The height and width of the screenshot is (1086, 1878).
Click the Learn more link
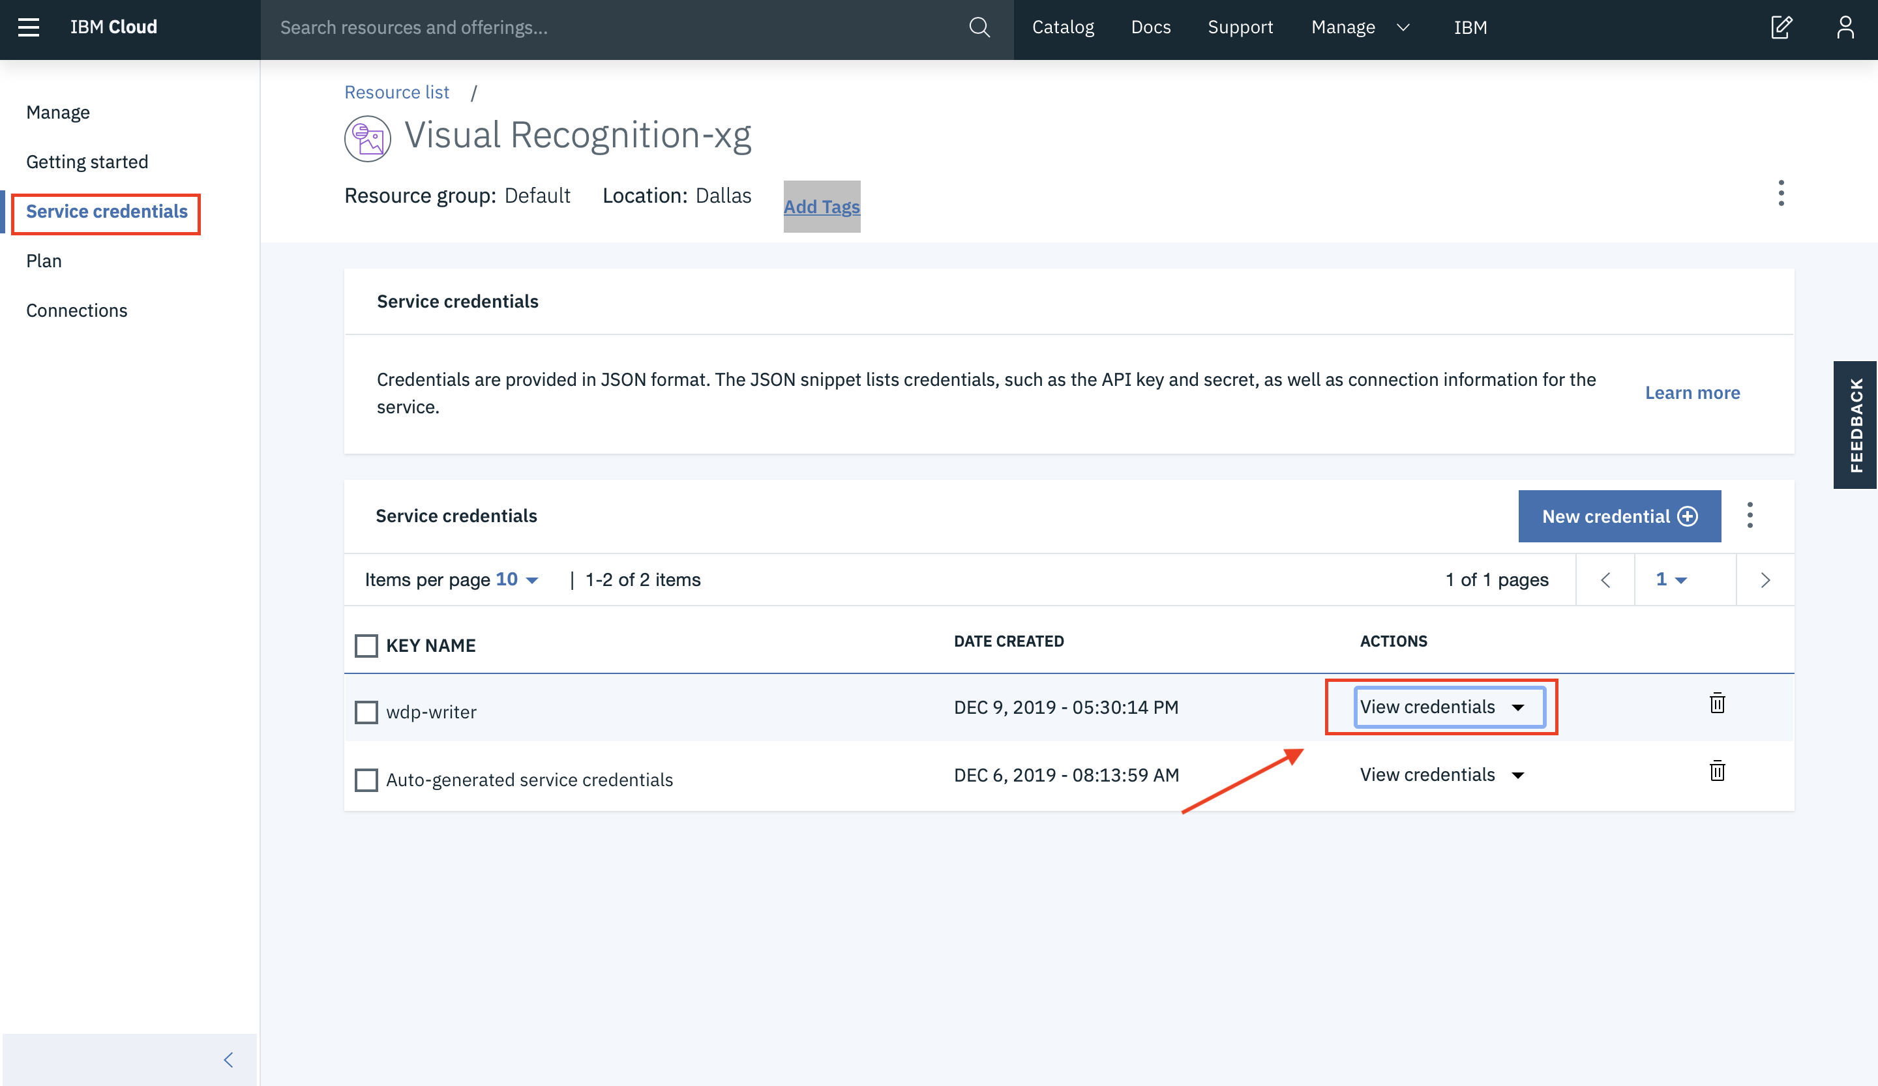[x=1692, y=392]
